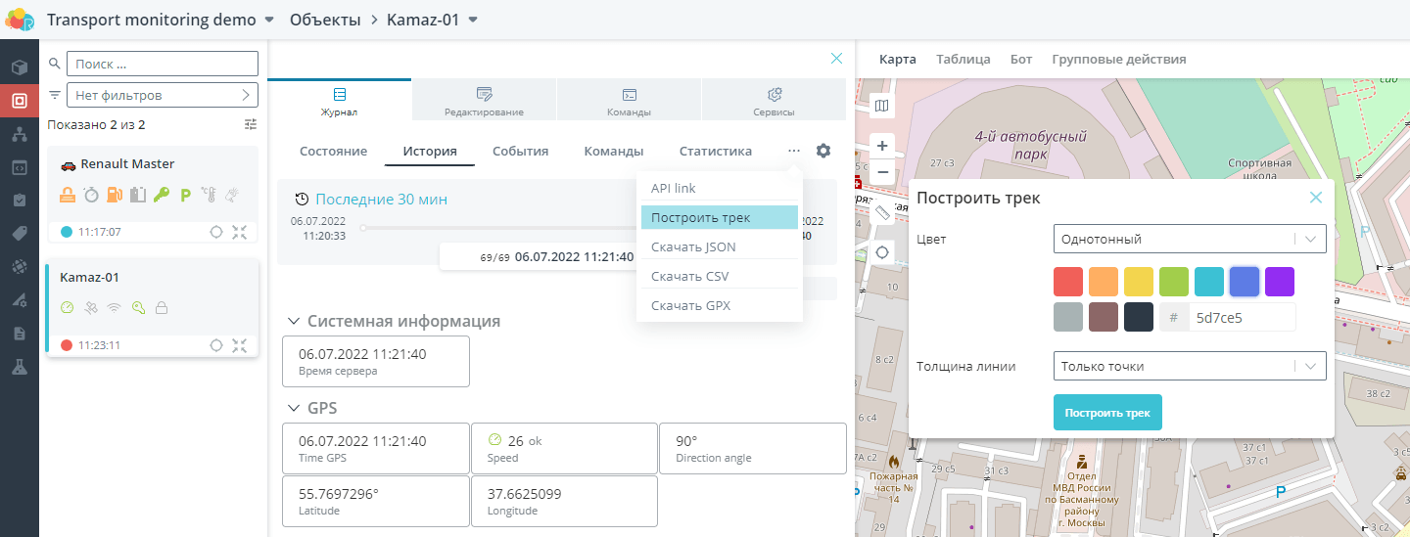The width and height of the screenshot is (1410, 537).
Task: Open the cube icon section in the left sidebar
Action: [x=19, y=67]
